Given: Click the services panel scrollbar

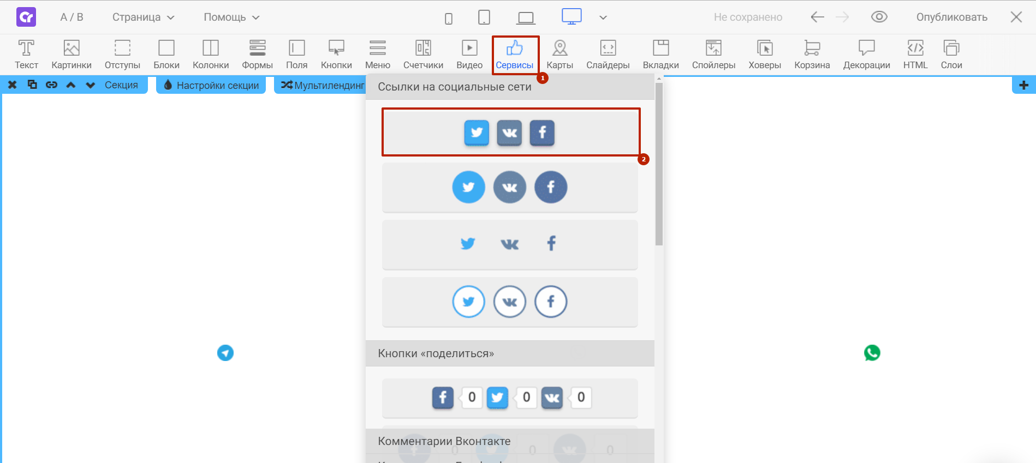Looking at the screenshot, I should [x=659, y=164].
